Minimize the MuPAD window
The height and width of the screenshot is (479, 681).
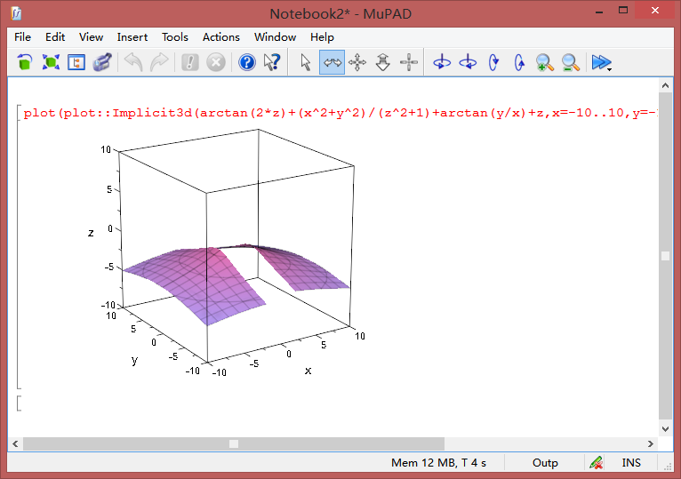pyautogui.click(x=599, y=12)
